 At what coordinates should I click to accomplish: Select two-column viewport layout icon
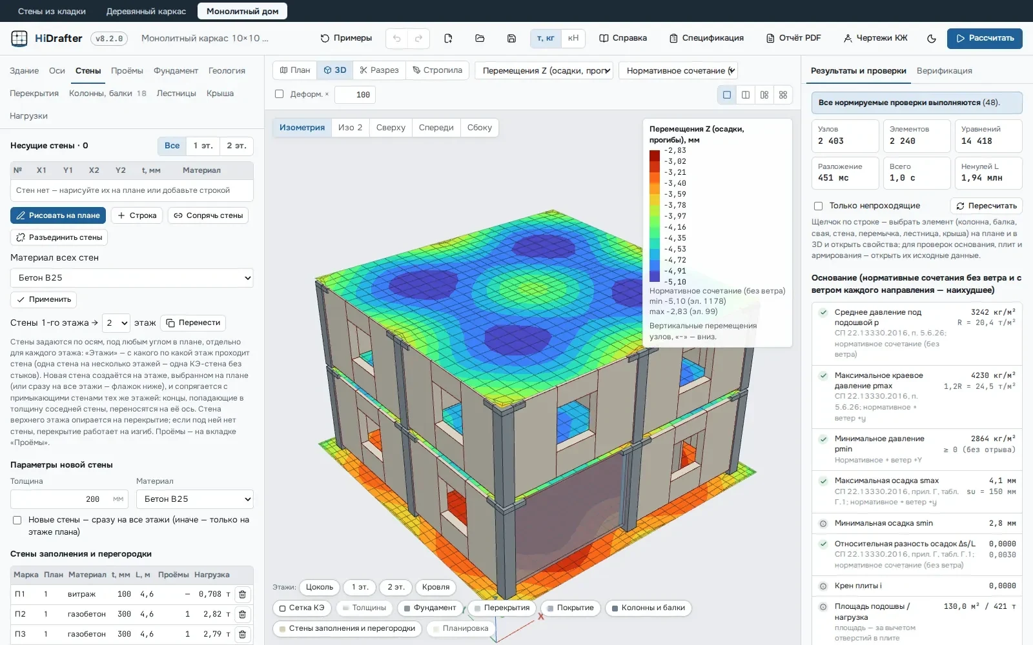click(746, 95)
